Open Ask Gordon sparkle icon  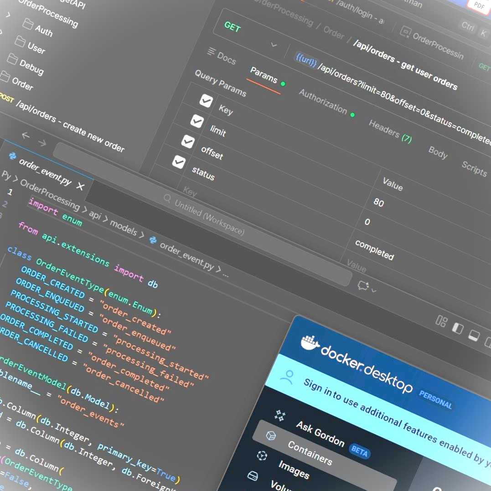pos(280,415)
